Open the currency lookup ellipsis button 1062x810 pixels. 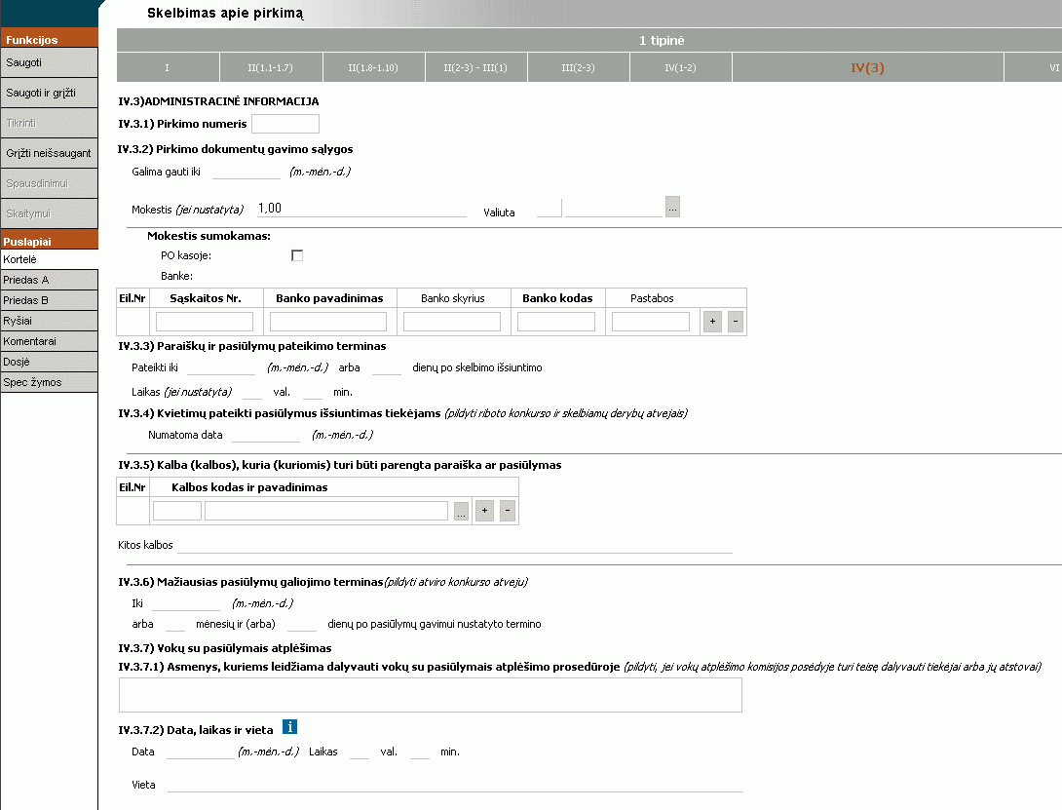672,207
